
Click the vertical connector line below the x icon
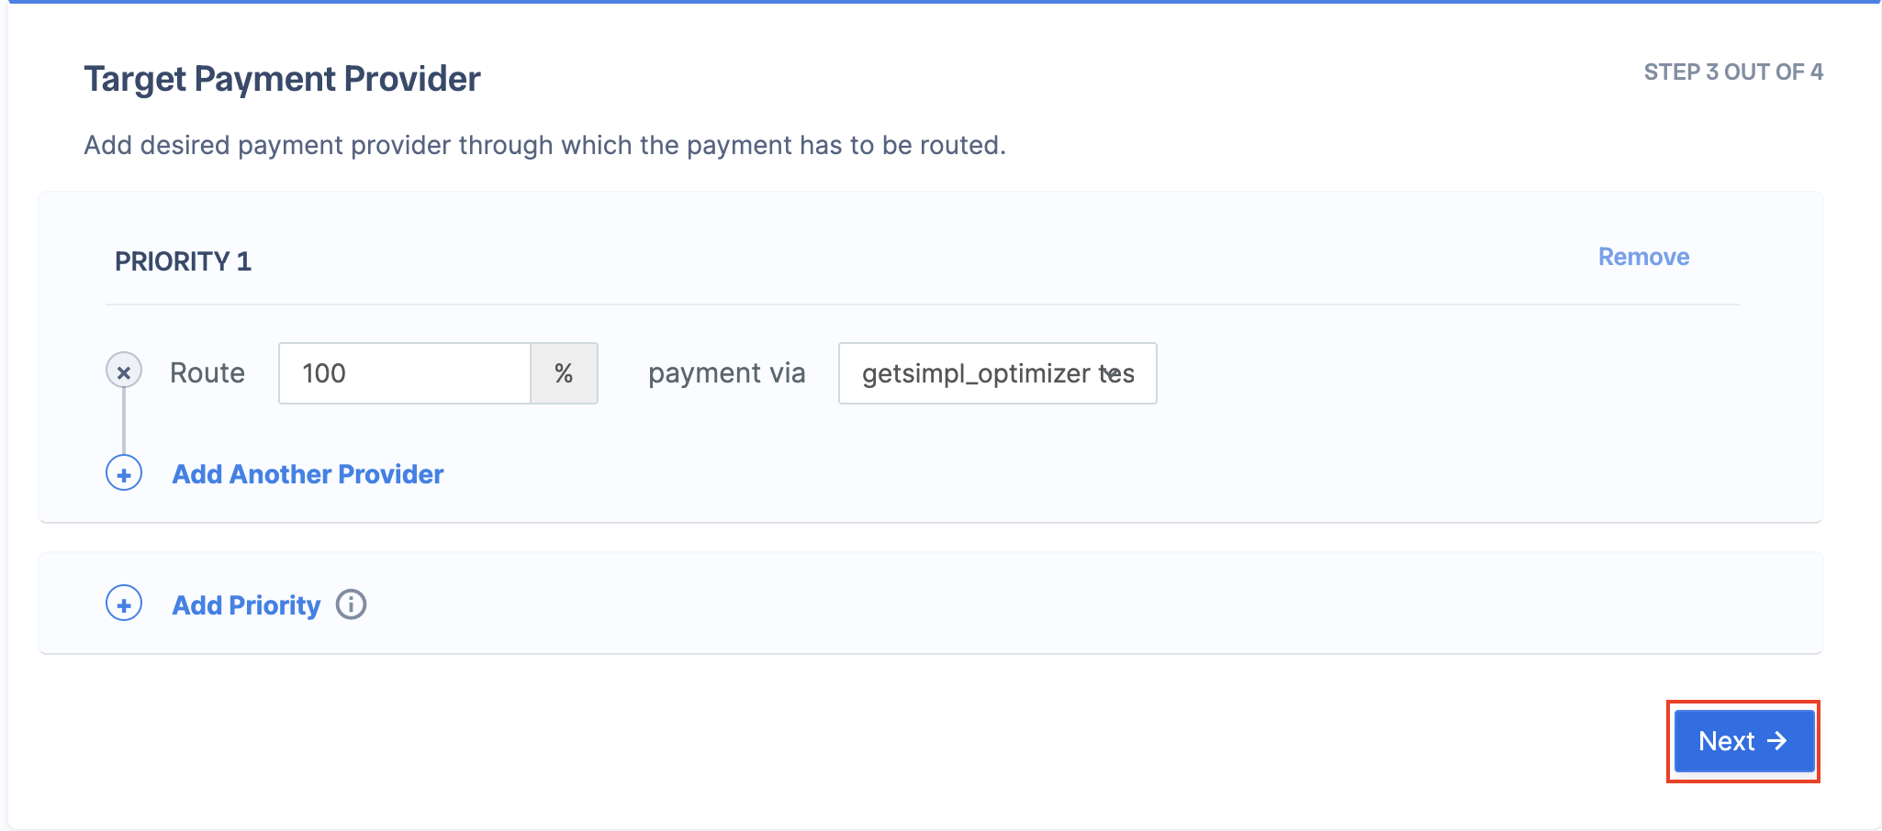(x=124, y=422)
